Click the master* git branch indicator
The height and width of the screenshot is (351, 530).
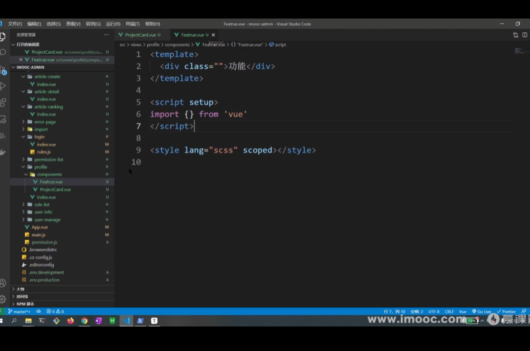click(x=20, y=312)
